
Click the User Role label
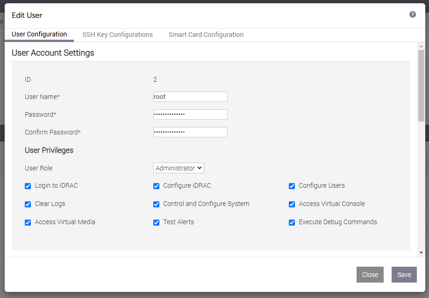click(x=39, y=168)
